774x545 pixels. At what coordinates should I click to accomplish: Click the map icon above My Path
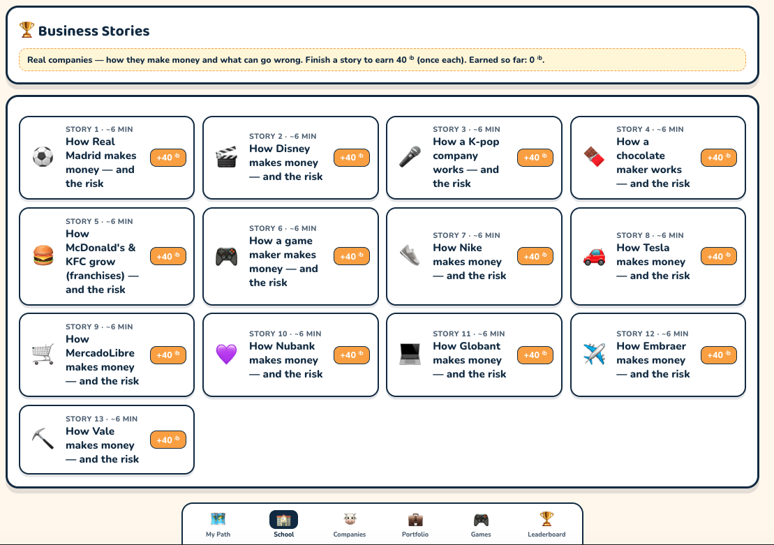pyautogui.click(x=218, y=519)
